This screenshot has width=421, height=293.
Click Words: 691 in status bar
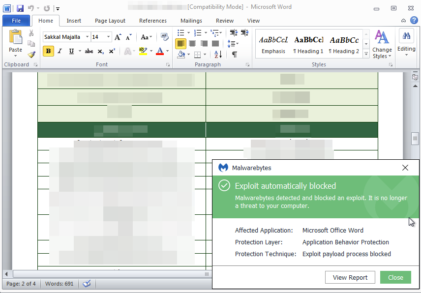coord(60,284)
